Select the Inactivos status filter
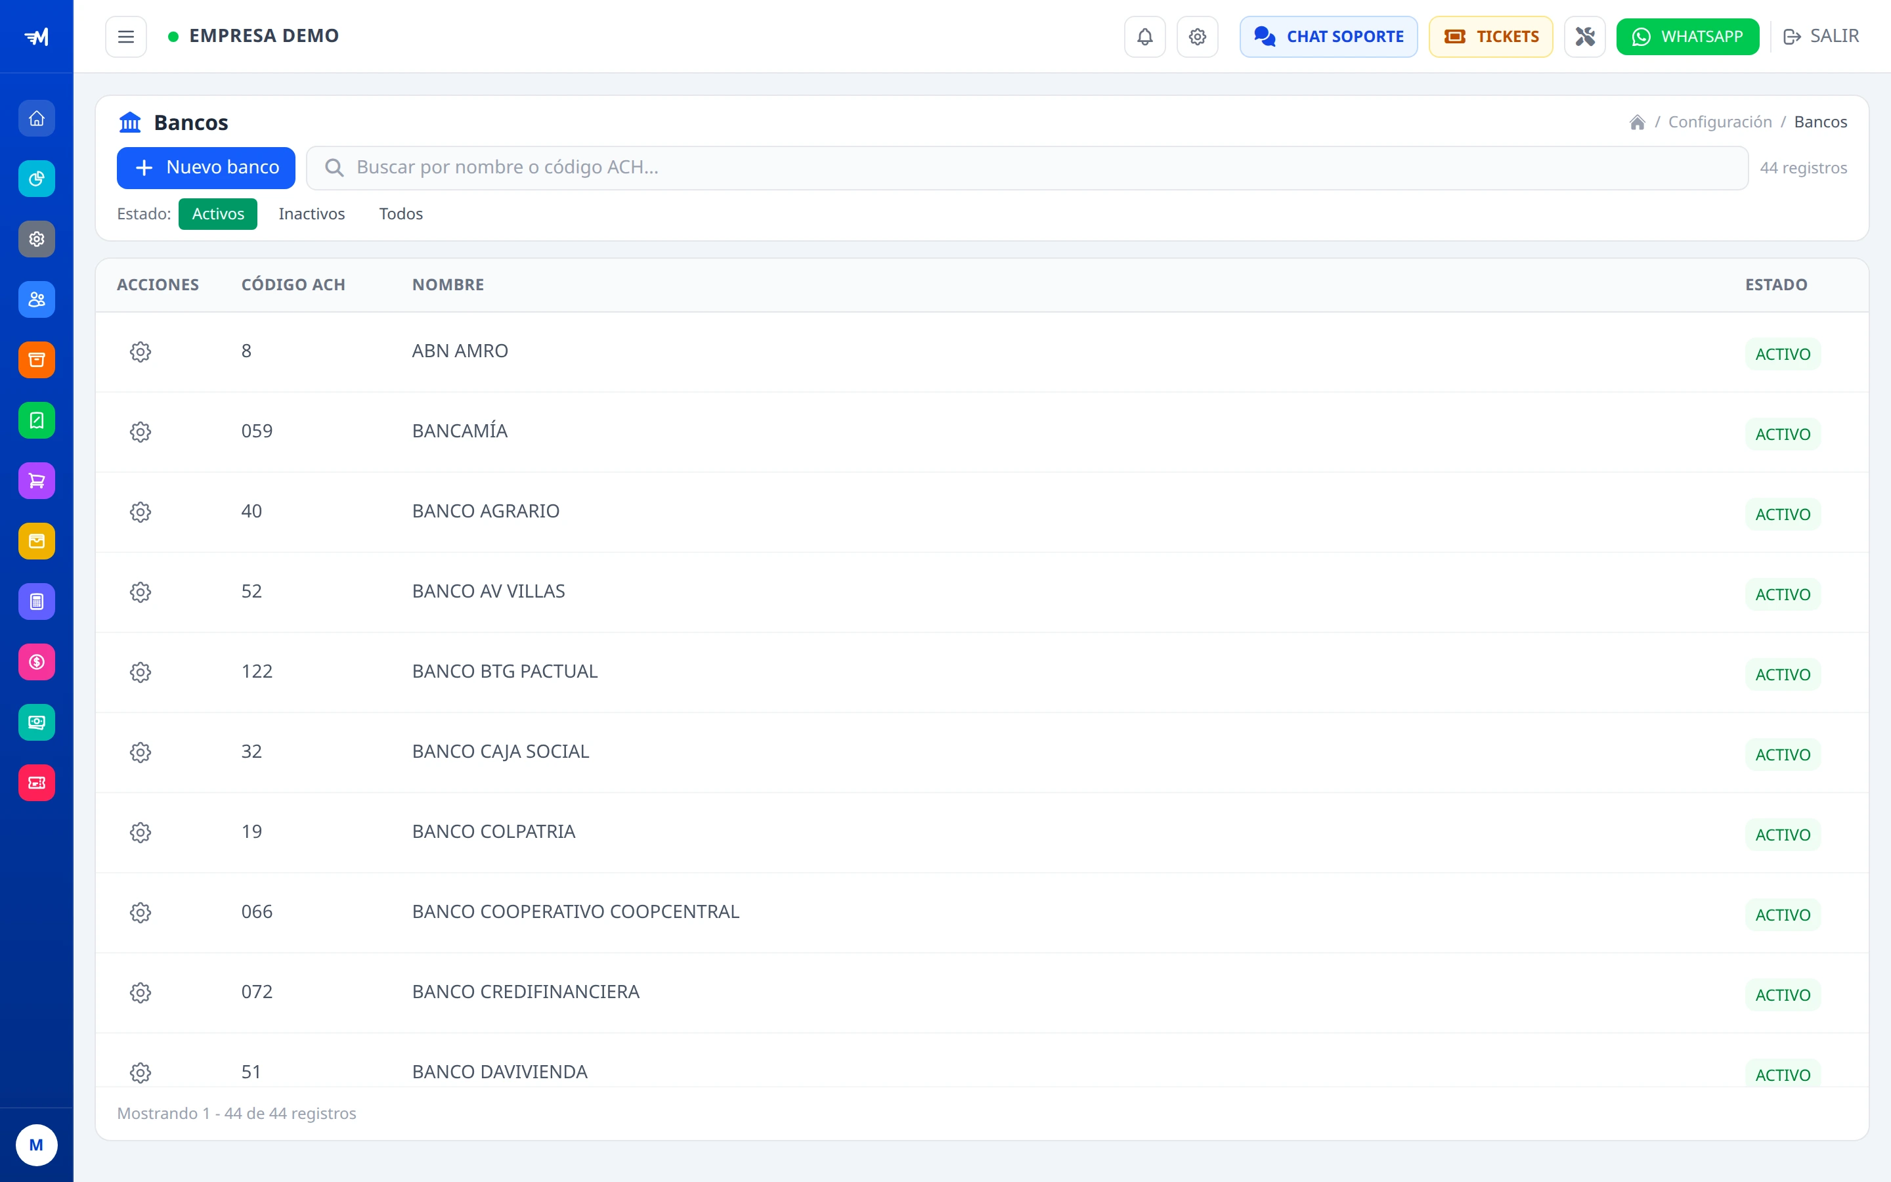The image size is (1891, 1182). [x=312, y=214]
